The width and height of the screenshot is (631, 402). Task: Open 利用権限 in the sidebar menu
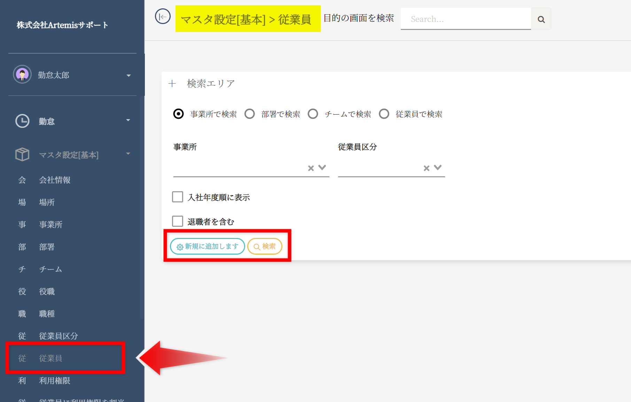(55, 381)
